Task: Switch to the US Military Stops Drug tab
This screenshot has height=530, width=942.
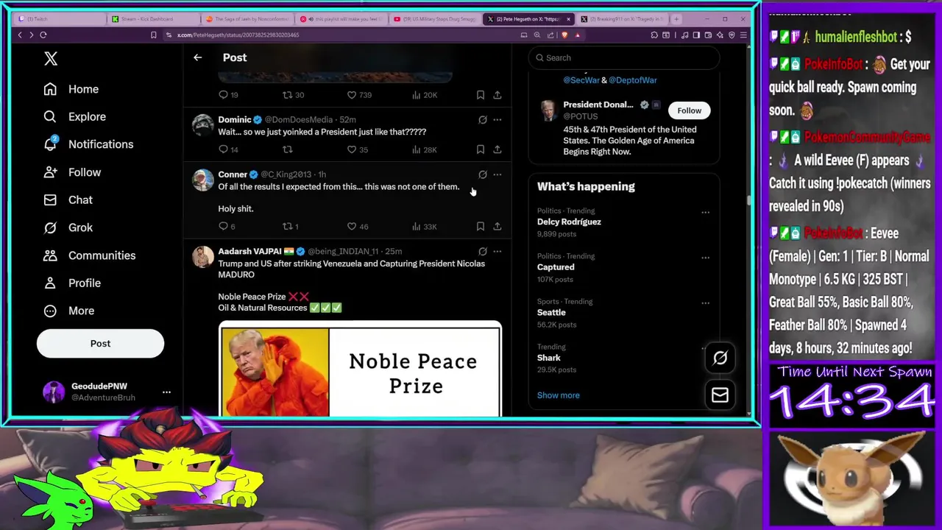Action: pyautogui.click(x=436, y=18)
